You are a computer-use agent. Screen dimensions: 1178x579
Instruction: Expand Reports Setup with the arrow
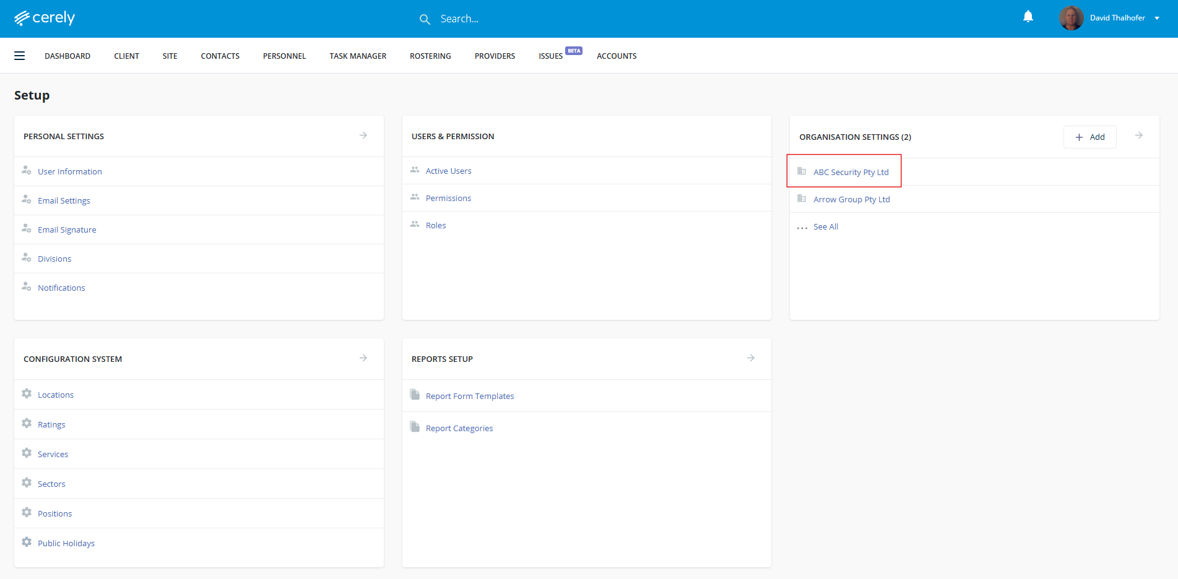click(751, 358)
